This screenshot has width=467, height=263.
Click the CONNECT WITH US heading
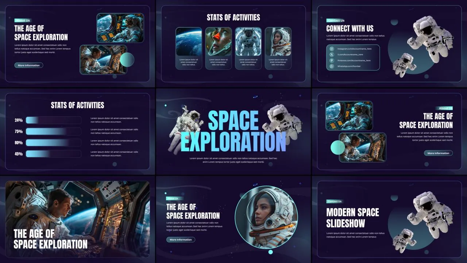pos(350,28)
